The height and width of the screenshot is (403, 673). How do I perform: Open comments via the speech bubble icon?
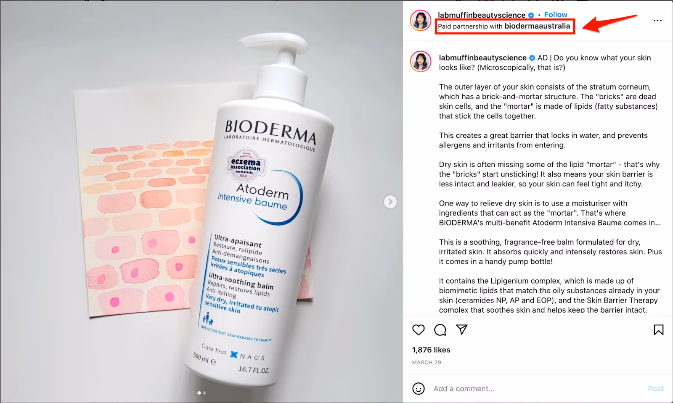tap(440, 330)
